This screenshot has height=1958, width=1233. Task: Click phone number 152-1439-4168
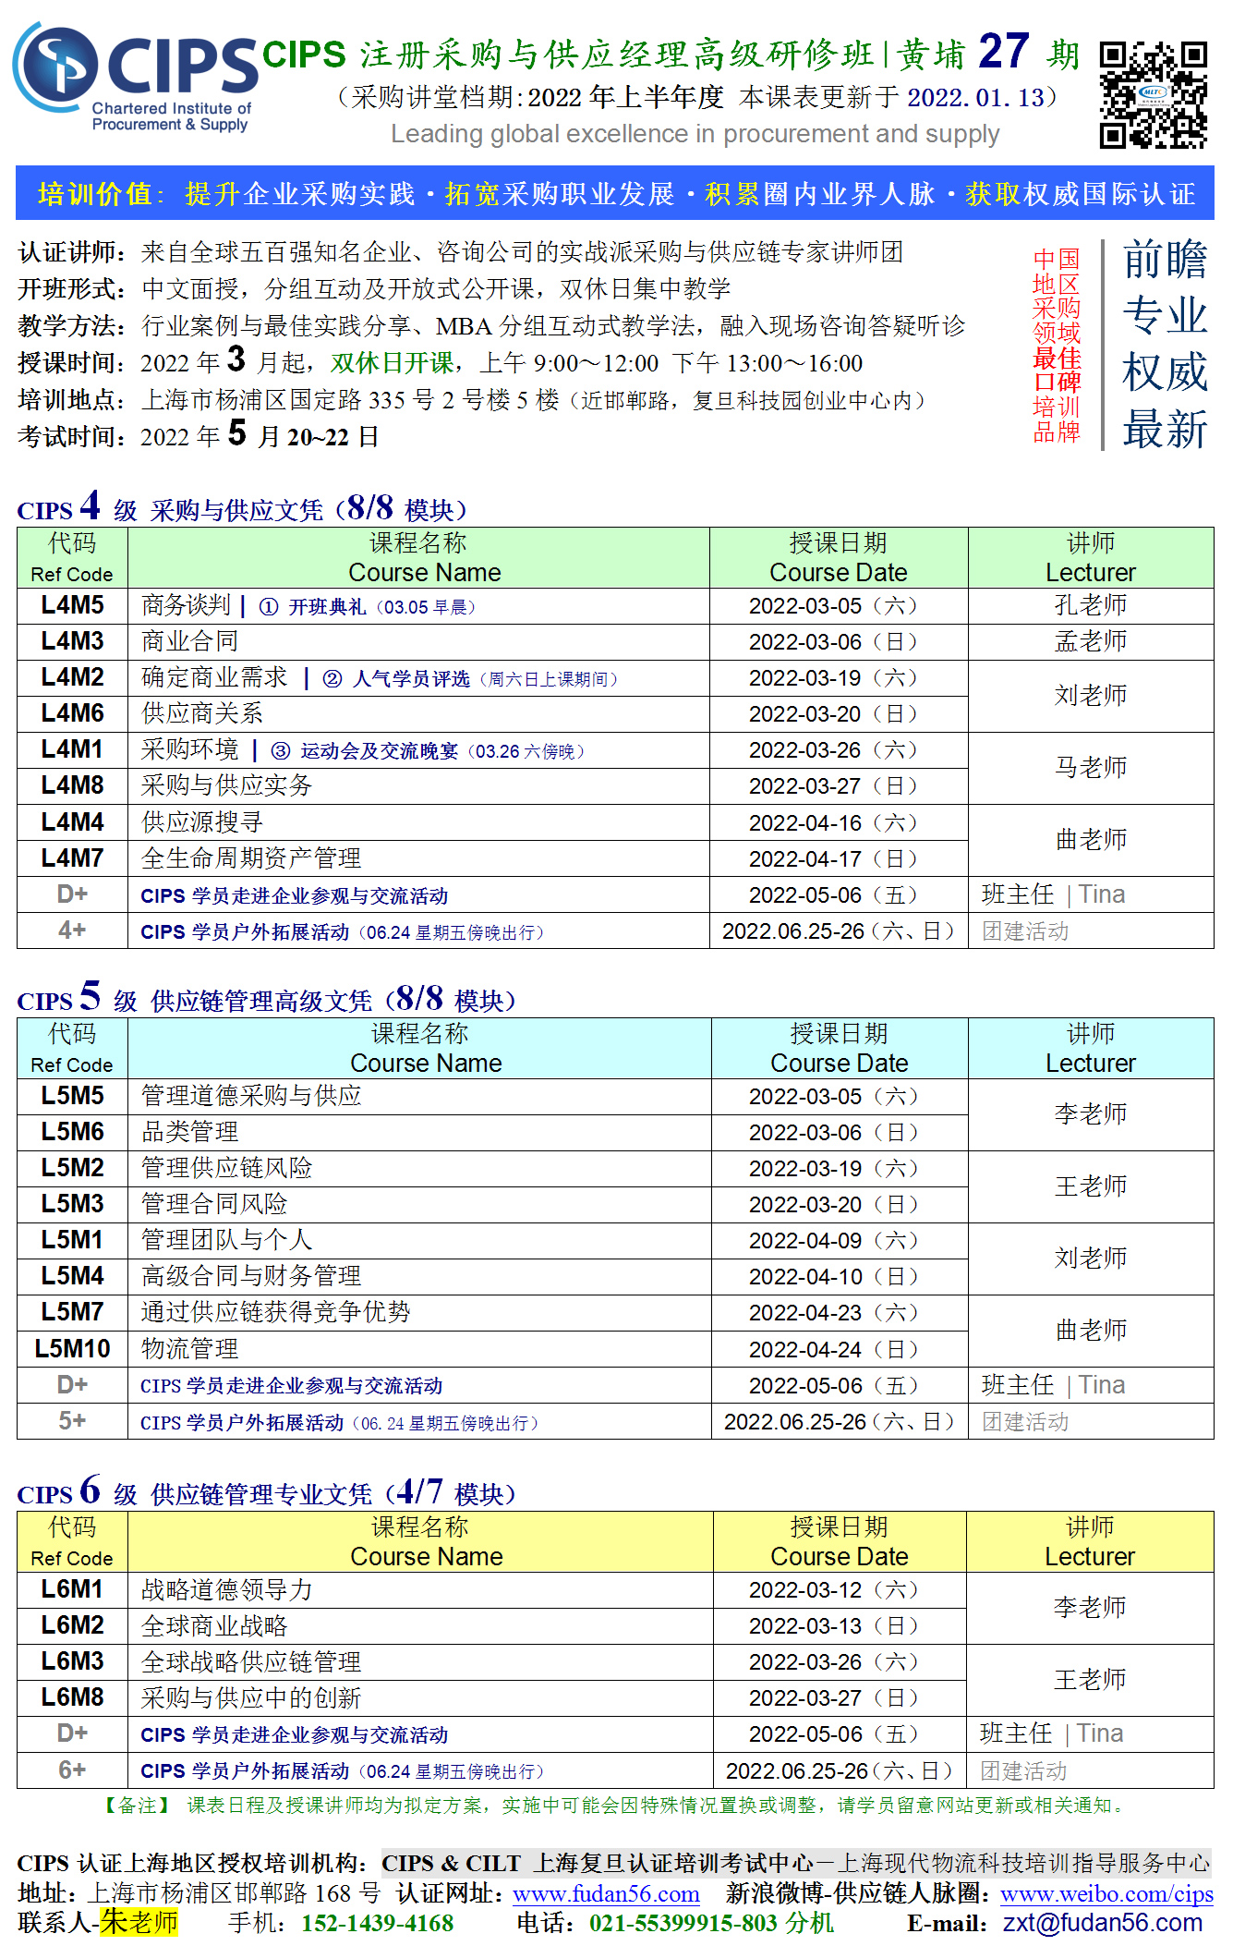pos(377,1923)
